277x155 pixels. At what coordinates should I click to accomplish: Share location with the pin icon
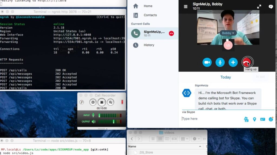click(254, 119)
